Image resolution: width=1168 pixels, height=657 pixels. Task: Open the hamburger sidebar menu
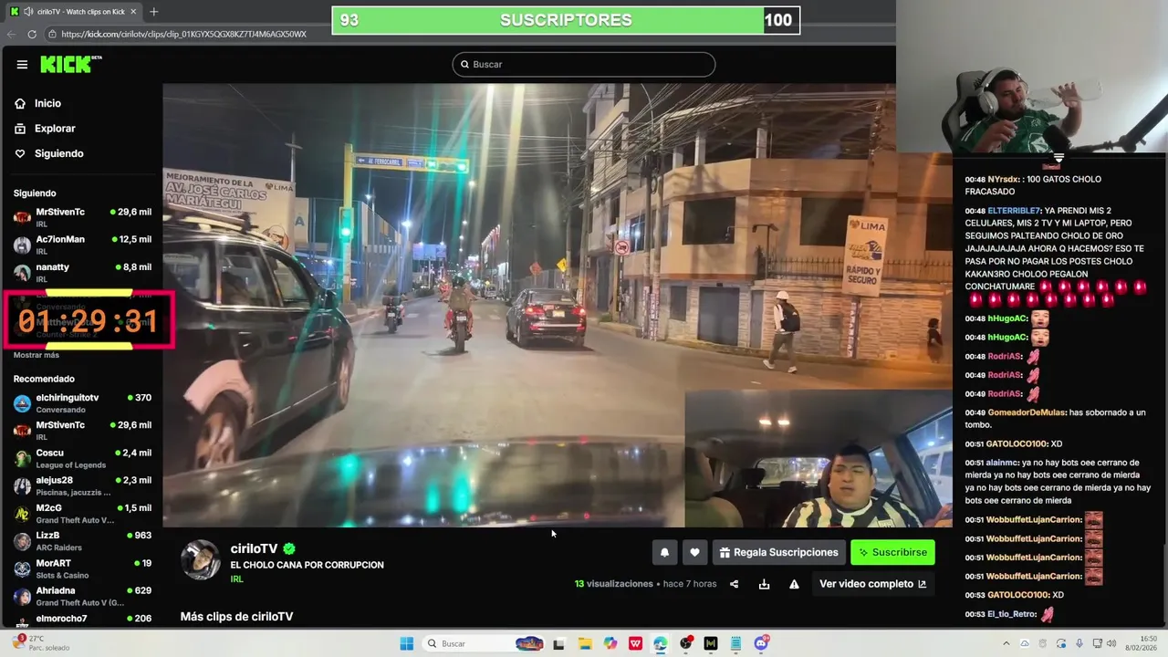pos(22,65)
